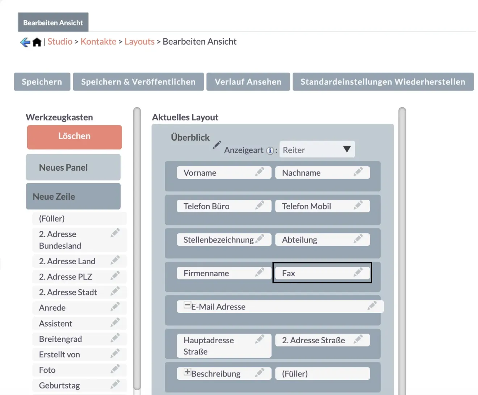
Task: Edit Geburtstag in the Werkzeugkasten via pencil
Action: tap(115, 385)
